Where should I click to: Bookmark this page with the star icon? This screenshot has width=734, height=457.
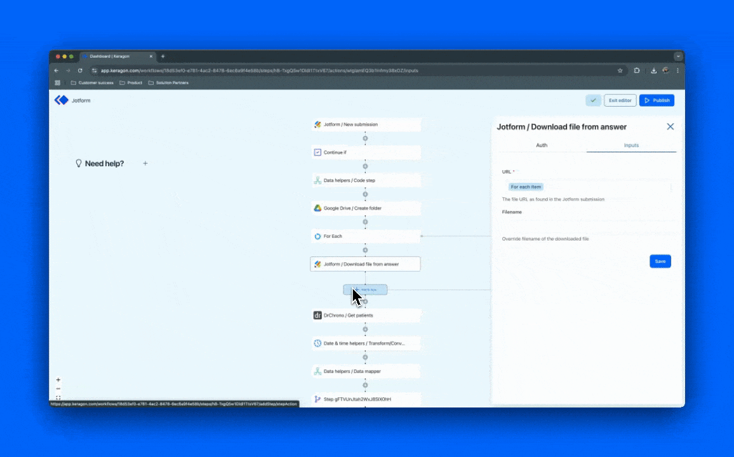(x=620, y=70)
